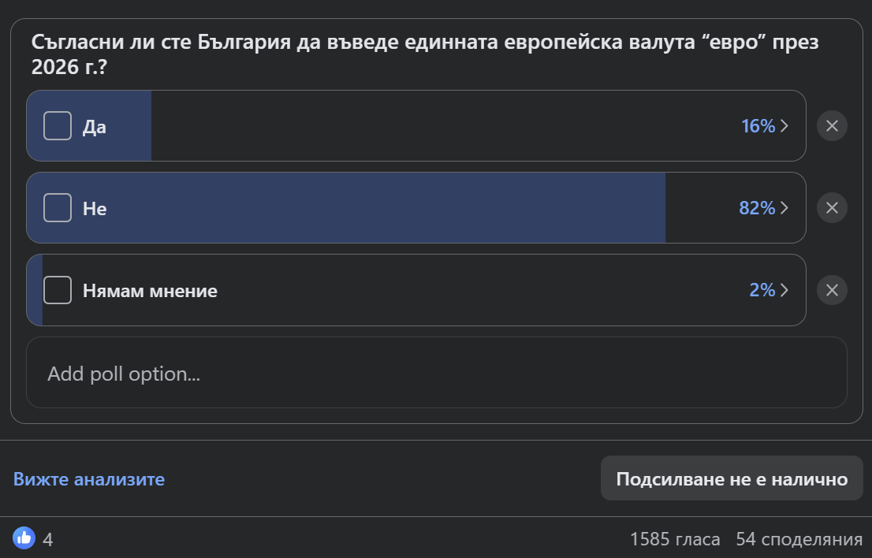Expand voters list via chevron beside 2%
This screenshot has height=558, width=872.
[x=784, y=290]
